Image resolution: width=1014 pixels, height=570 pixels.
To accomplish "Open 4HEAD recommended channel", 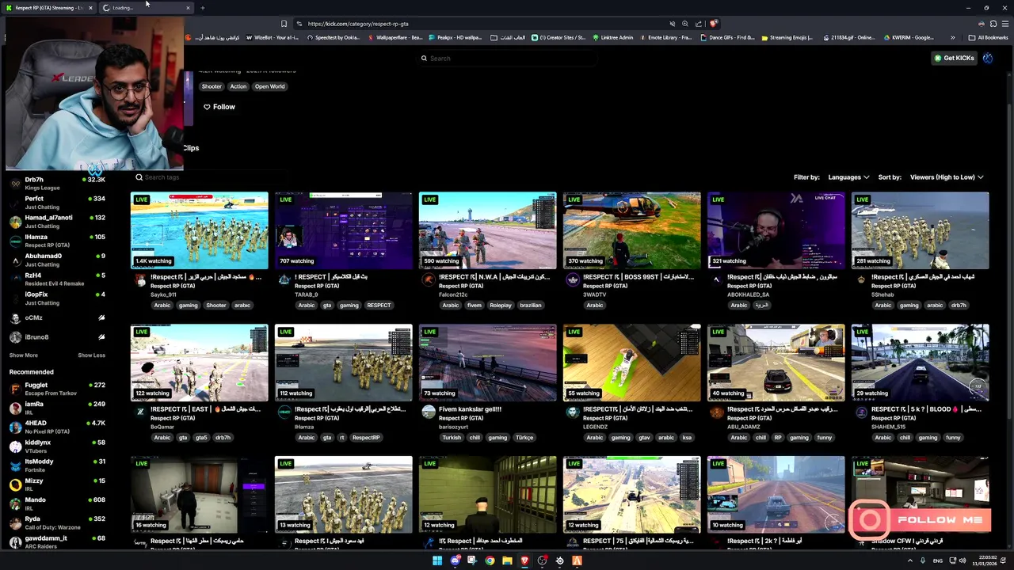I will (58, 427).
